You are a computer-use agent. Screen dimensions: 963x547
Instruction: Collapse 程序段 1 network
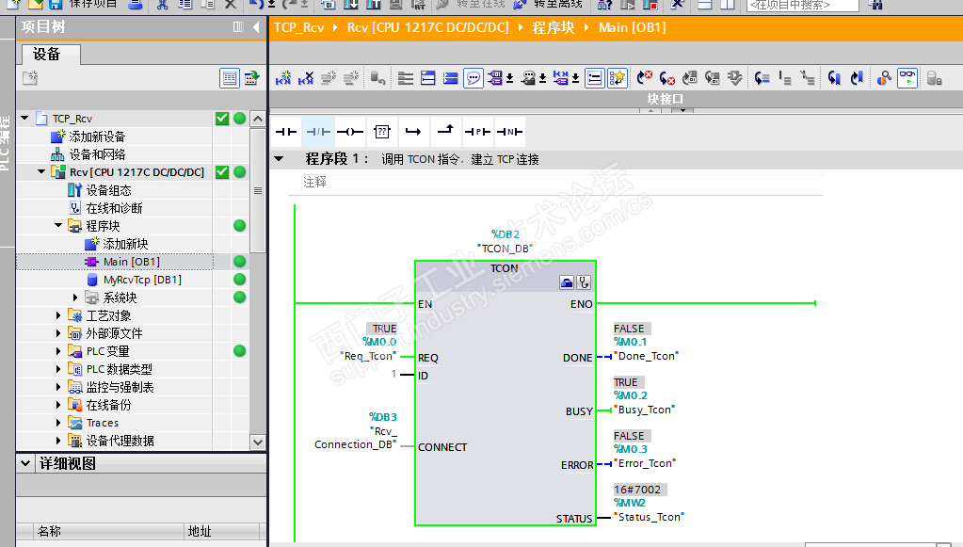tap(279, 159)
